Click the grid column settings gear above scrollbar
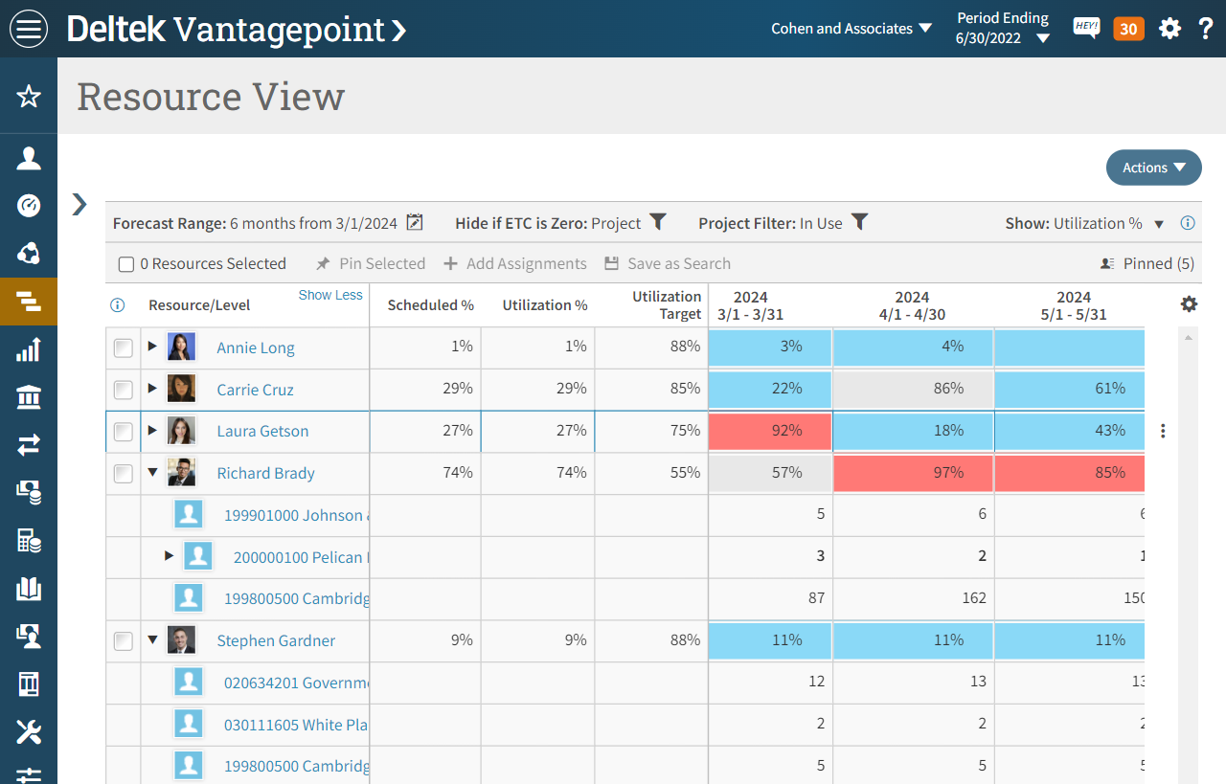 [x=1189, y=303]
